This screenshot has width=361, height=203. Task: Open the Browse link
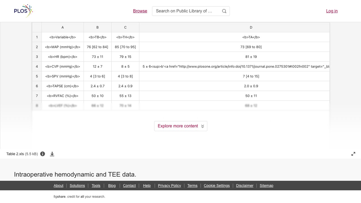pyautogui.click(x=140, y=11)
